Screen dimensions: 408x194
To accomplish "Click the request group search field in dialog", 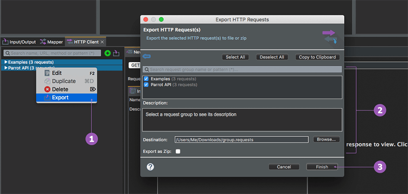I will tap(242, 69).
